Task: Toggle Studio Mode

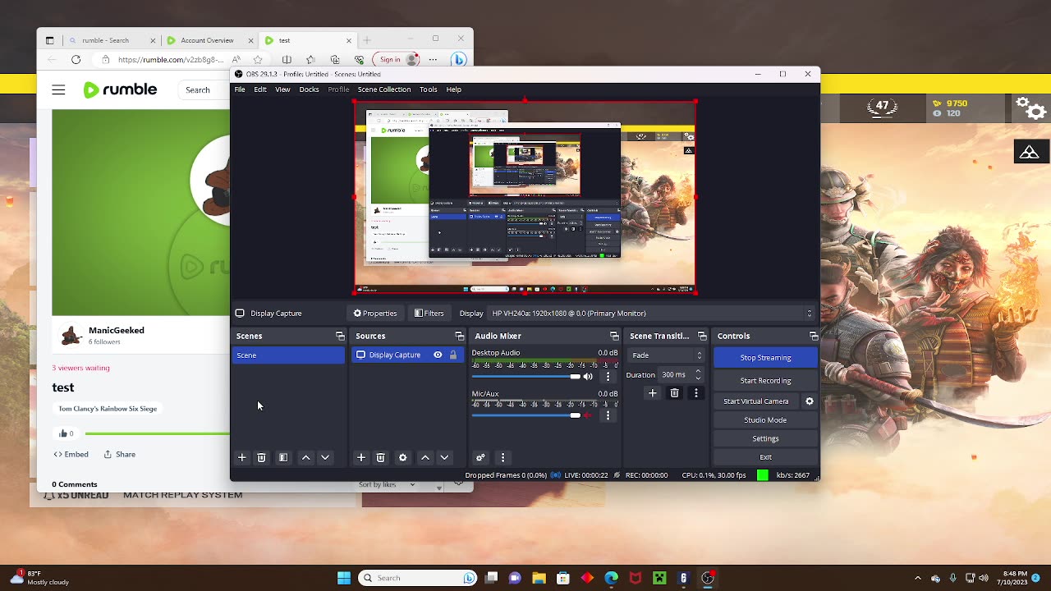Action: pos(765,420)
